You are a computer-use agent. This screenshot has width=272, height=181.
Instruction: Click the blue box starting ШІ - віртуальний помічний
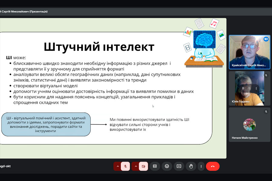(46, 124)
